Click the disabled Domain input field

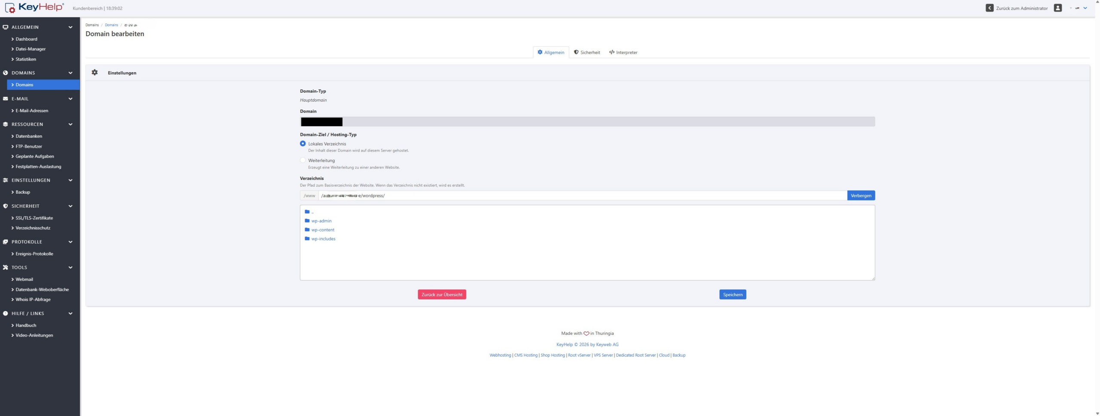(587, 121)
